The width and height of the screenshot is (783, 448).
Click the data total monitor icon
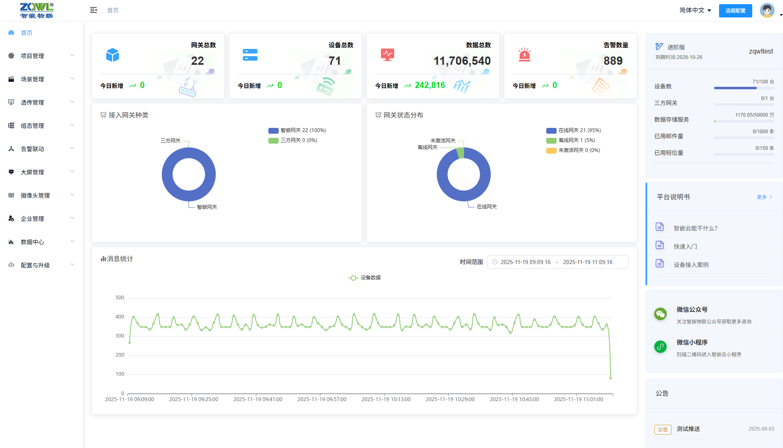(387, 55)
